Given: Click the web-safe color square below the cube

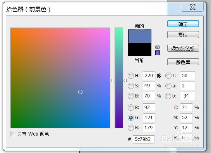Looking at the screenshot, I should tap(158, 53).
